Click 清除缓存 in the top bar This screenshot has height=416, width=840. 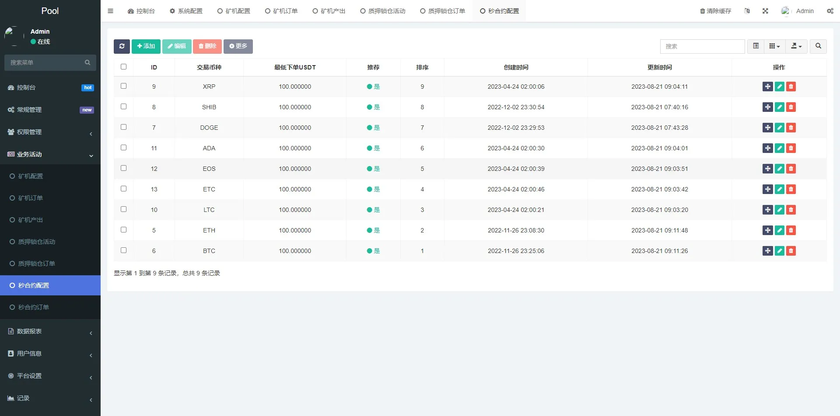(x=715, y=11)
